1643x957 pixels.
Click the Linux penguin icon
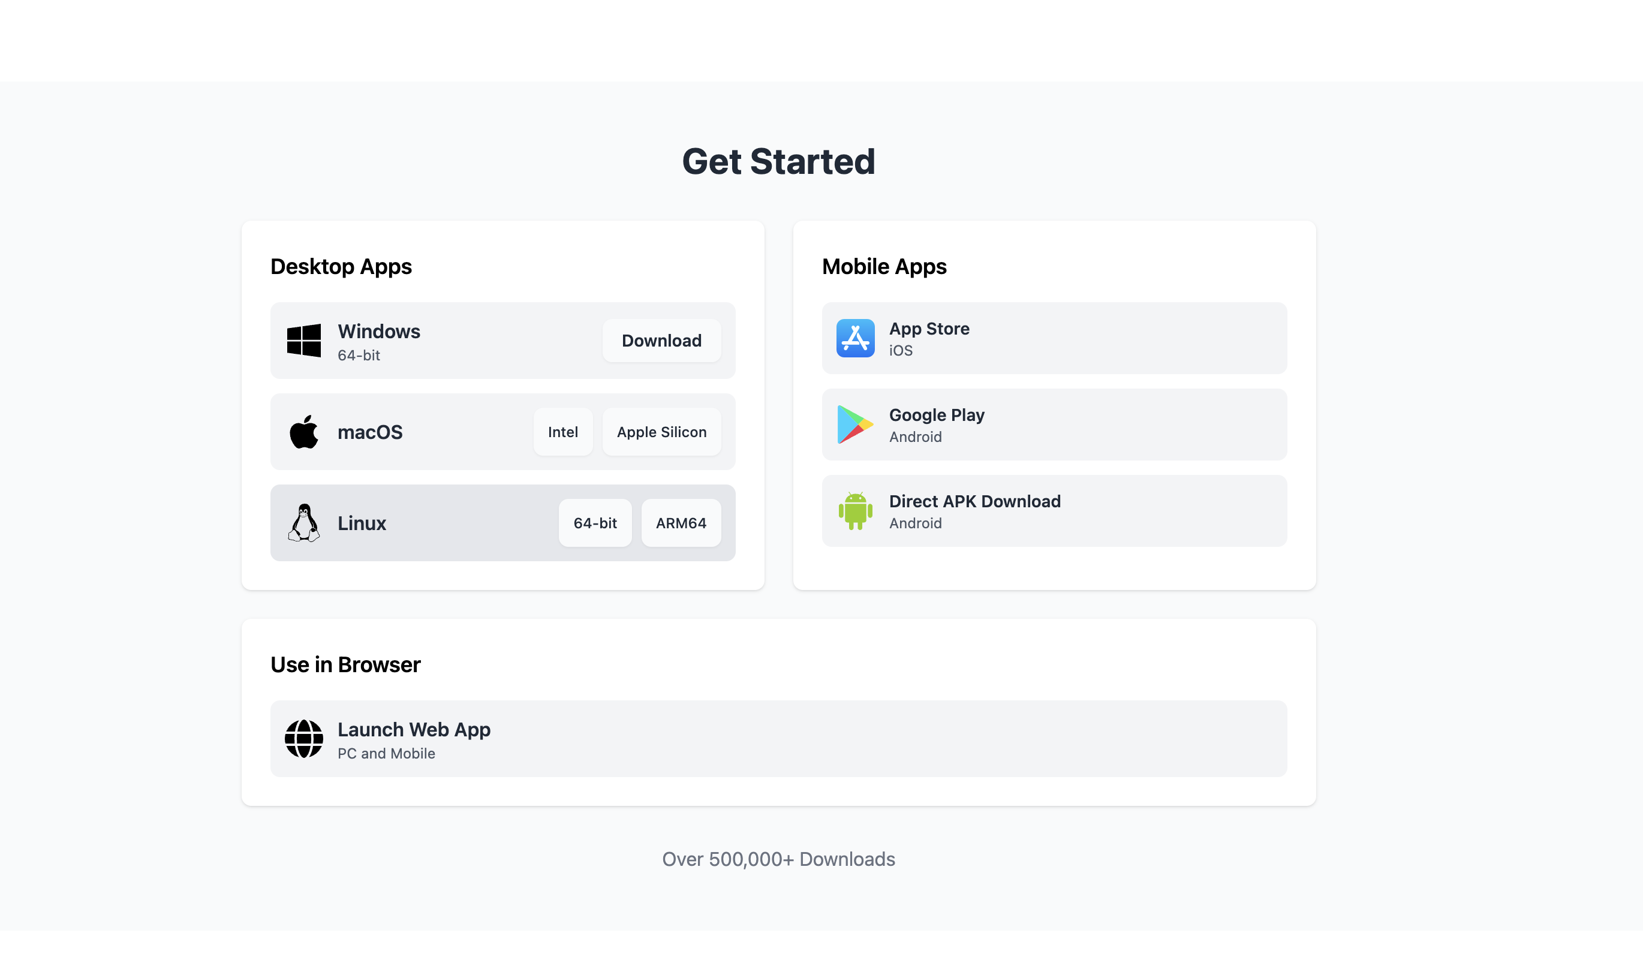304,523
